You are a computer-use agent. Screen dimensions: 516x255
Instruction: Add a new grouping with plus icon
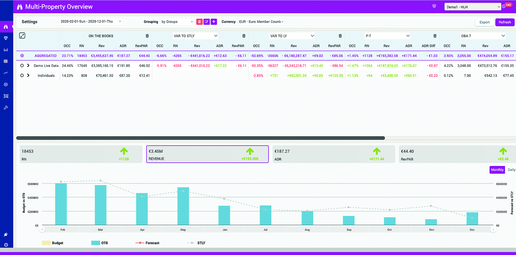214,22
